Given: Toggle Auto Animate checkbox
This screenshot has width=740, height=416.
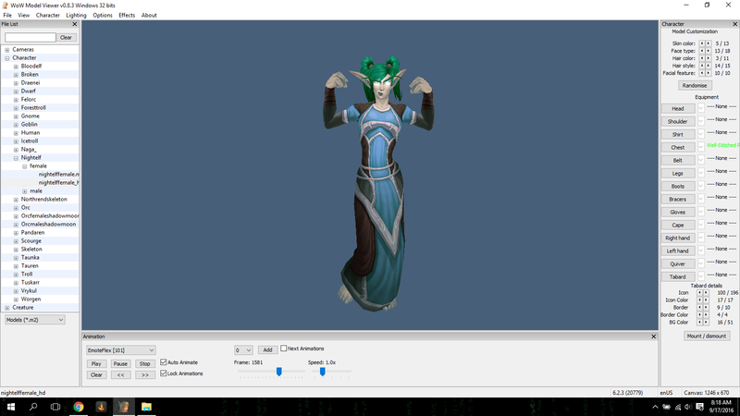Looking at the screenshot, I should pyautogui.click(x=164, y=362).
